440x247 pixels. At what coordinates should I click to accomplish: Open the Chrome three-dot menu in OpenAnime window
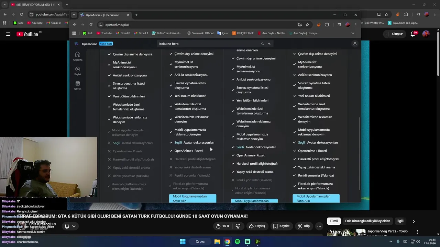(356, 25)
